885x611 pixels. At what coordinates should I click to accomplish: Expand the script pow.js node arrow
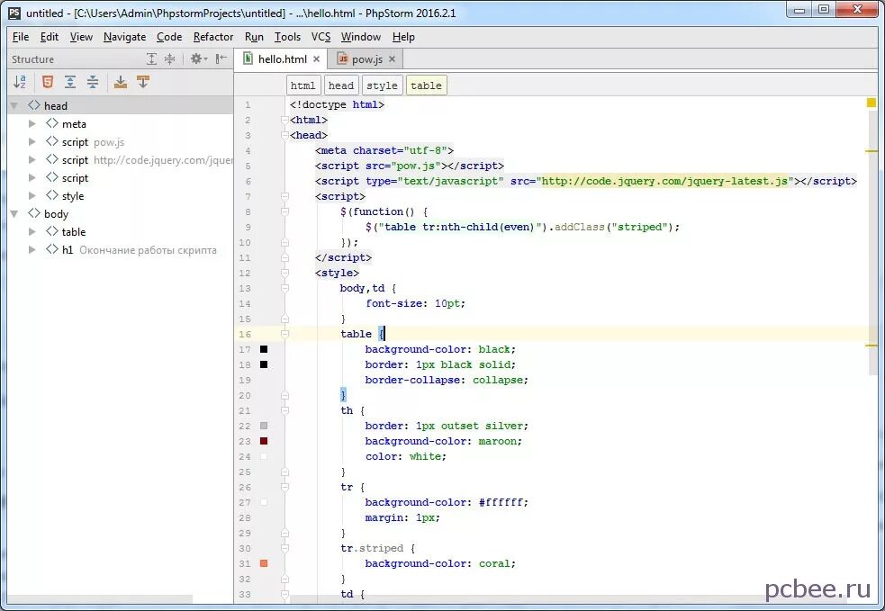pyautogui.click(x=32, y=141)
